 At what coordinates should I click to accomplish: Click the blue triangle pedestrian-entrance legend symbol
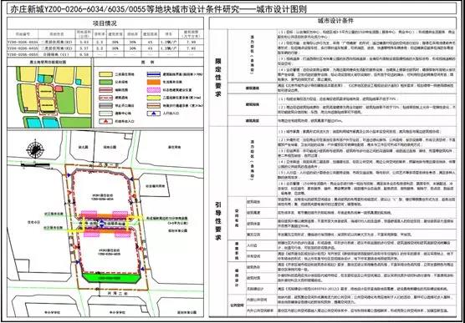[x=154, y=114]
